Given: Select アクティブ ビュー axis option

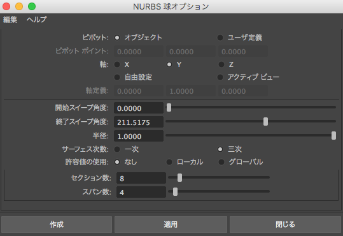Looking at the screenshot, I should [220, 77].
